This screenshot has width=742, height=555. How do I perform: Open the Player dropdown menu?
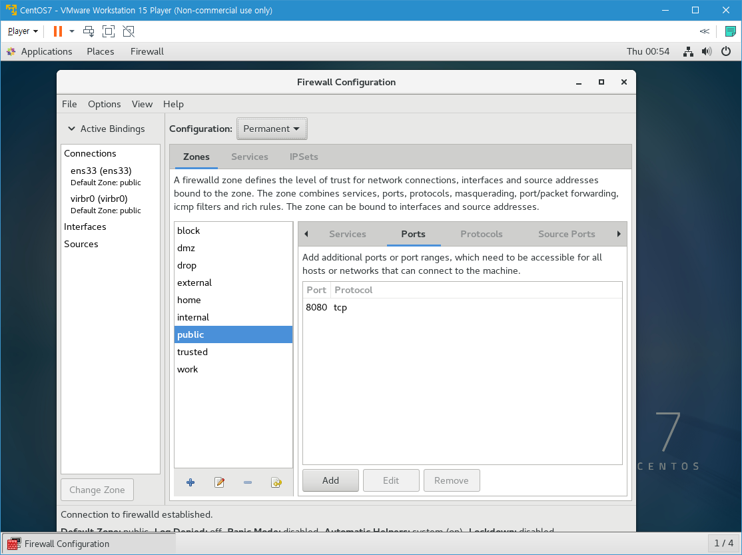pos(23,31)
